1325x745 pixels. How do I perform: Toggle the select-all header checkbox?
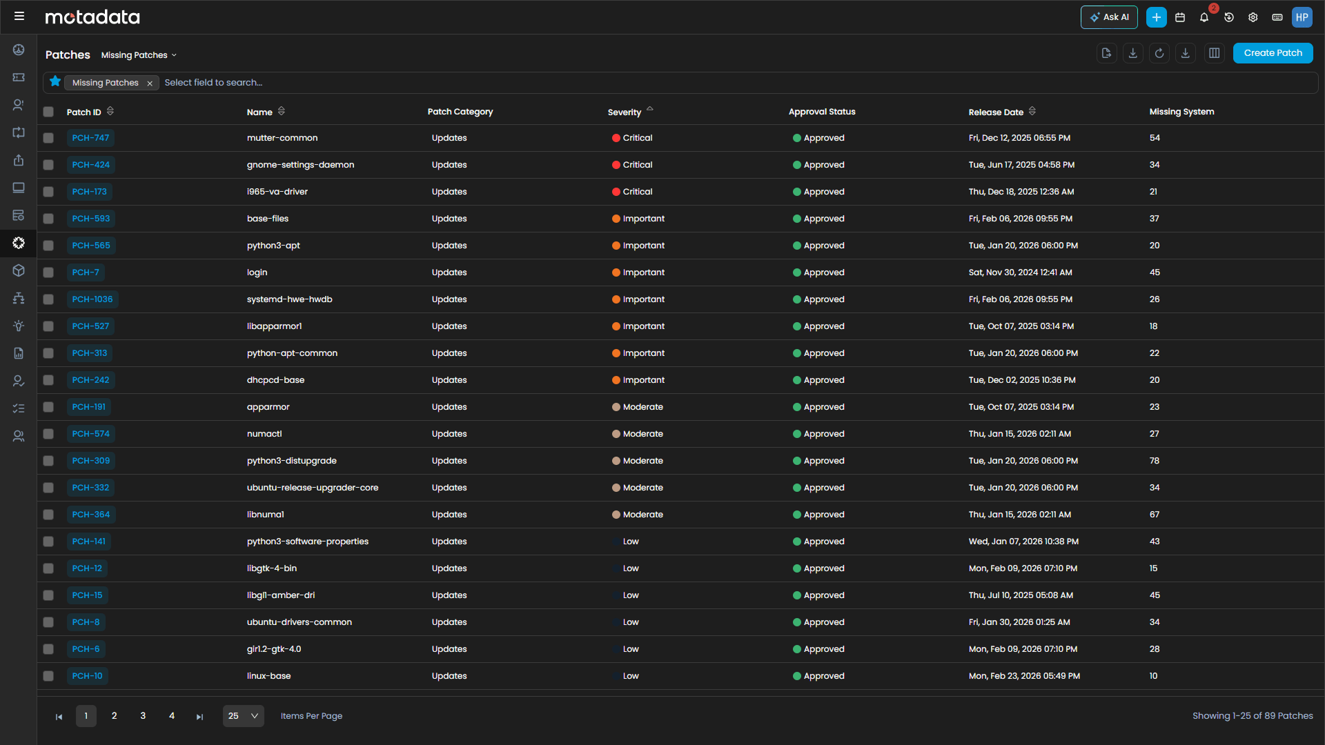click(x=48, y=112)
